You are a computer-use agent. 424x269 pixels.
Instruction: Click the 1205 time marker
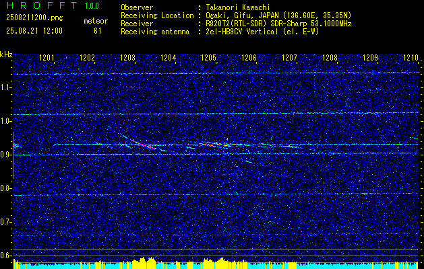coord(208,57)
